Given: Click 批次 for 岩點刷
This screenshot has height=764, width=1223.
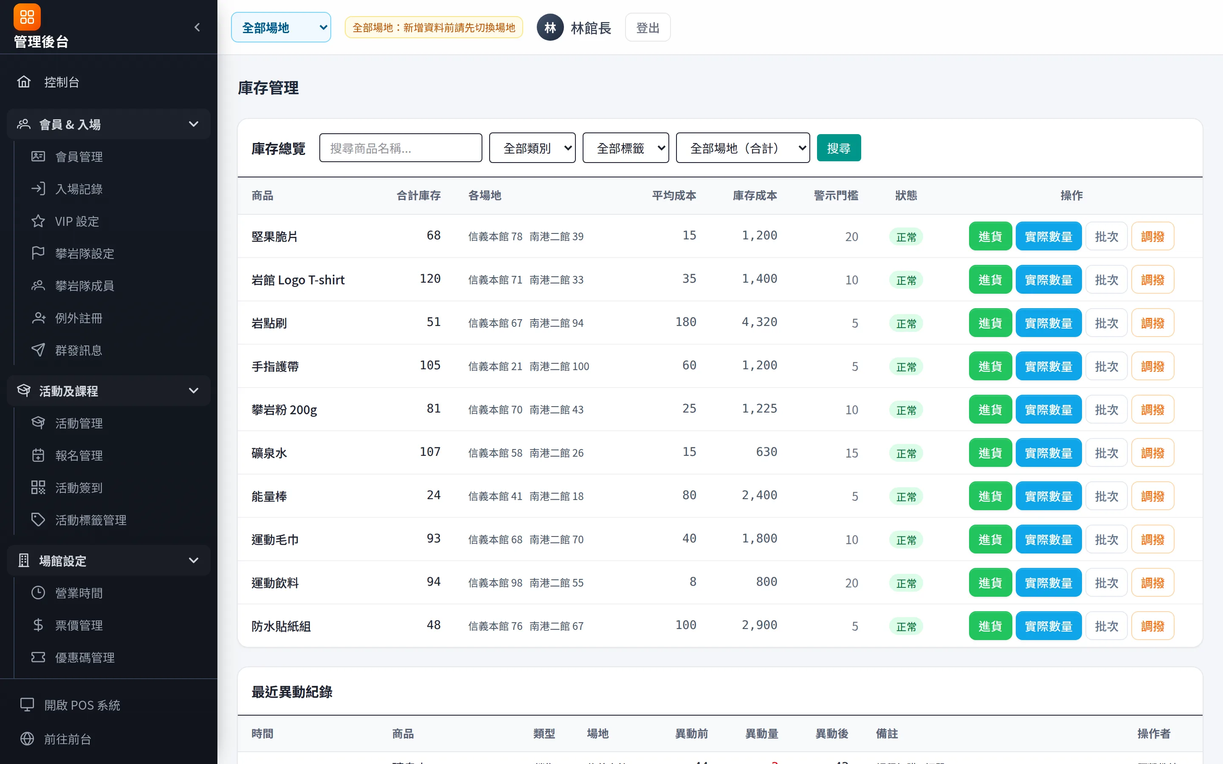Looking at the screenshot, I should pos(1107,323).
